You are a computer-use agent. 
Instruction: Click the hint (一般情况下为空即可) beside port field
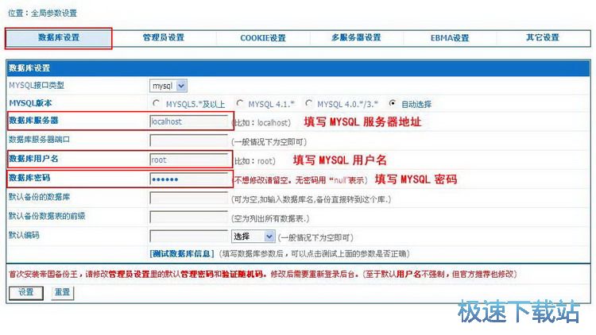[269, 142]
